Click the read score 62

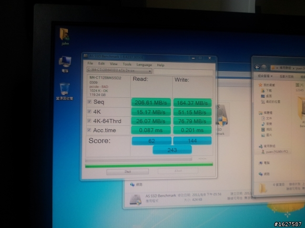click(152, 141)
